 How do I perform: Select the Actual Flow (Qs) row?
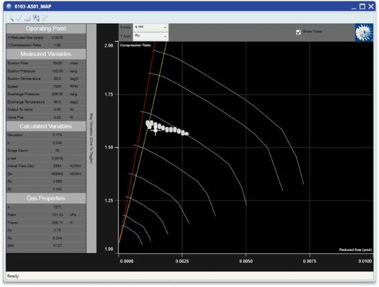(46, 166)
